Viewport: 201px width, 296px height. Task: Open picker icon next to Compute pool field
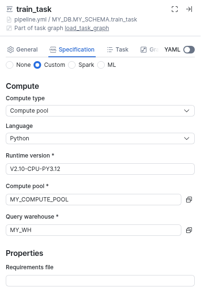[x=189, y=200]
